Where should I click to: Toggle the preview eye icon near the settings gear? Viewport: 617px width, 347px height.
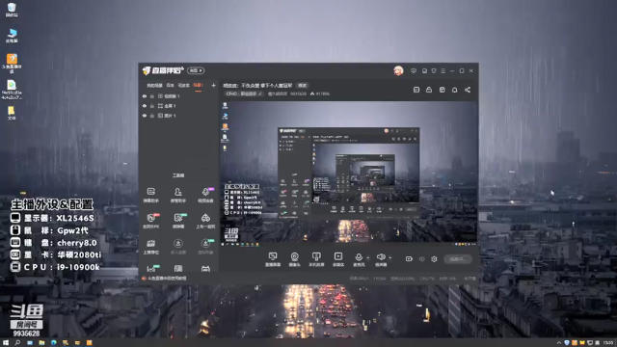422,259
